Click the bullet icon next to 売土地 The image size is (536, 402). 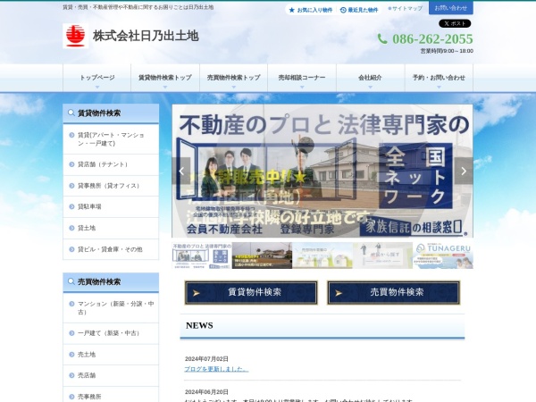pos(71,355)
